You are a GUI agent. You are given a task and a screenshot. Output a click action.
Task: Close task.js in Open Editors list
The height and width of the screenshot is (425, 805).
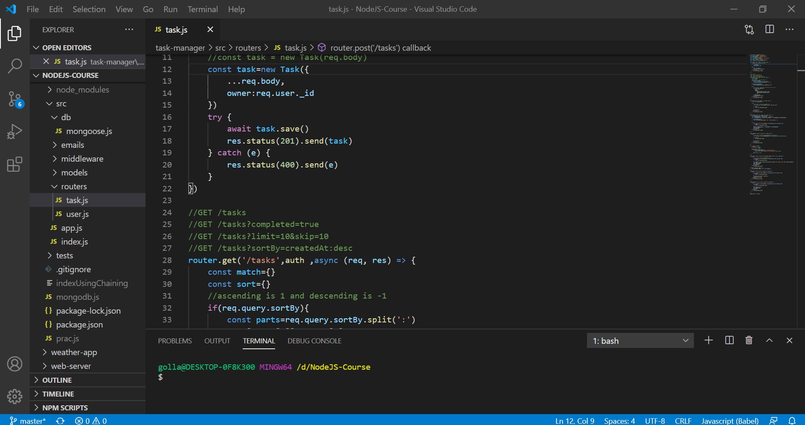tap(46, 62)
